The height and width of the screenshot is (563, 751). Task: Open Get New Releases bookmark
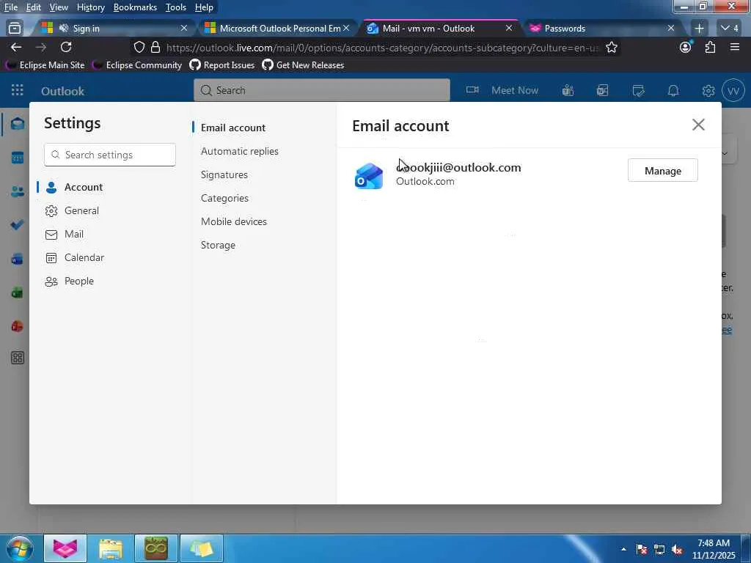(303, 65)
